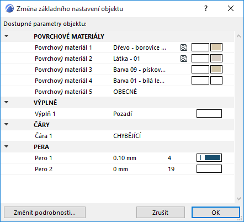Click hatch preview box of Povrchový materiál 4
This screenshot has height=222, width=244.
(x=200, y=81)
